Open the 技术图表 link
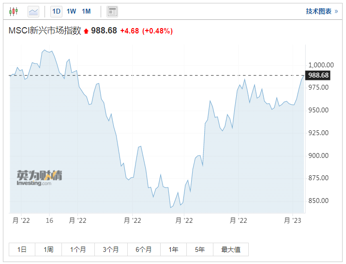This screenshot has width=346, height=264. click(x=318, y=11)
